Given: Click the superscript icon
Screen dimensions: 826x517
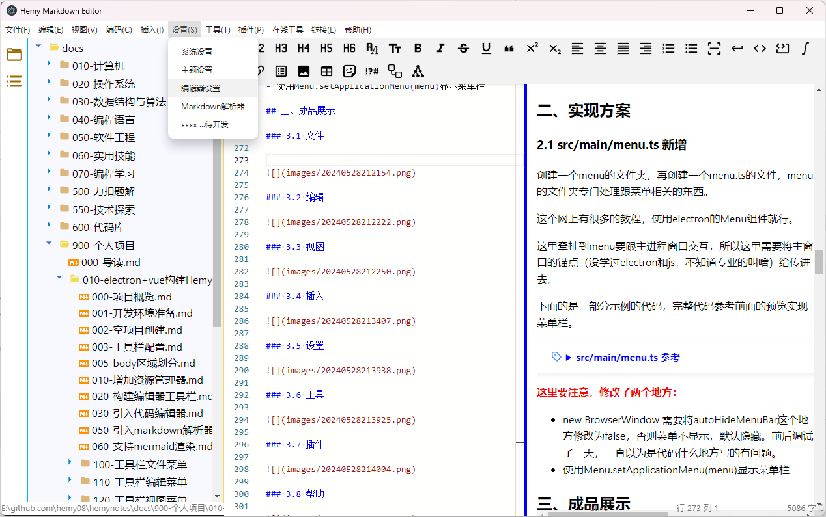Looking at the screenshot, I should point(532,48).
